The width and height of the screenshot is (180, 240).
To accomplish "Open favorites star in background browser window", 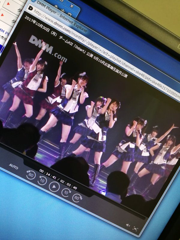I will click(x=63, y=10).
